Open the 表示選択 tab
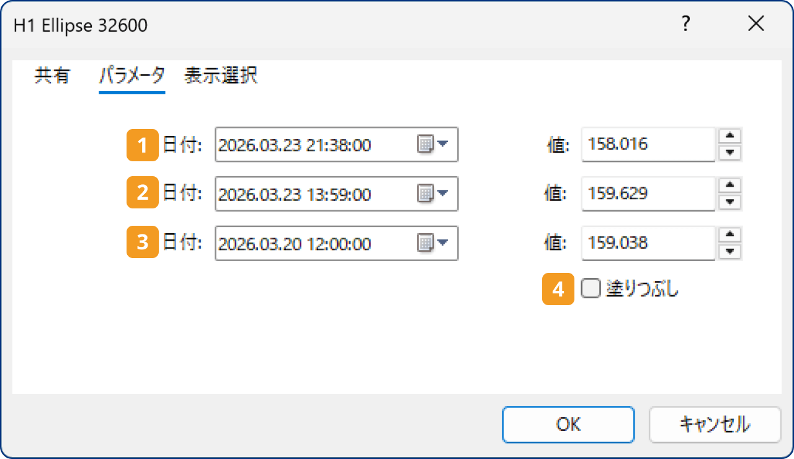This screenshot has width=794, height=459. pos(220,75)
